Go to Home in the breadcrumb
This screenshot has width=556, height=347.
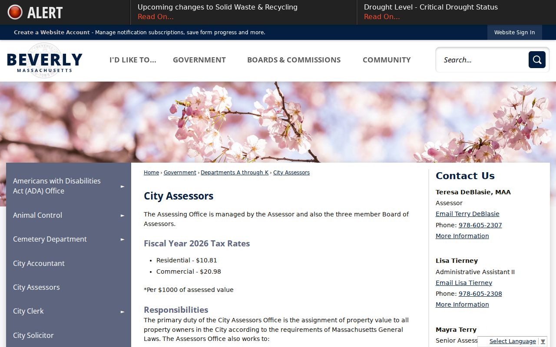point(151,173)
